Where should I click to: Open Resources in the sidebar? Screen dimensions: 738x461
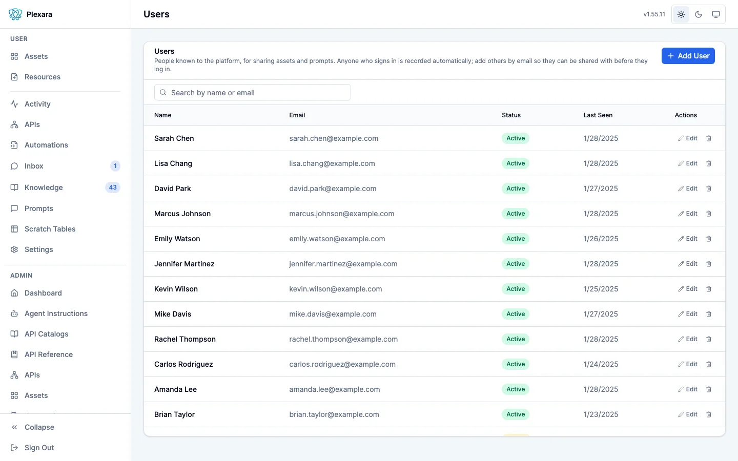[65, 77]
